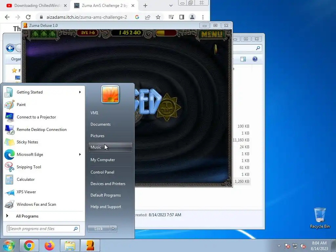Share this page icon in Chrome

[x=148, y=17]
